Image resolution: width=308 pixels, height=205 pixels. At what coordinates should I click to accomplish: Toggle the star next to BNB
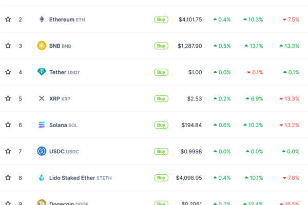point(8,46)
